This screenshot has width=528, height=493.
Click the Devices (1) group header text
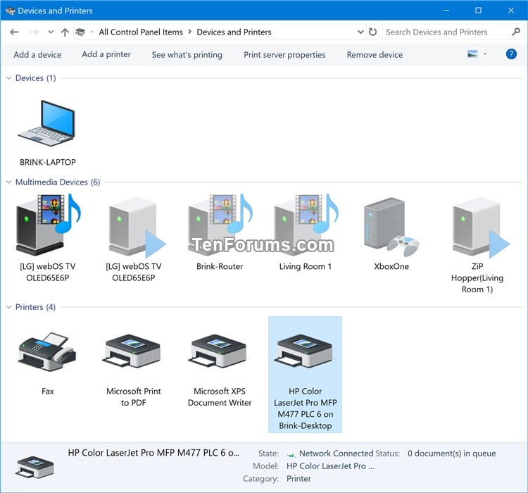click(36, 78)
